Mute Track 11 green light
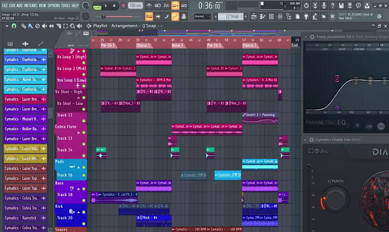Image resolution: width=389 pixels, height=232 pixels. click(84, 121)
